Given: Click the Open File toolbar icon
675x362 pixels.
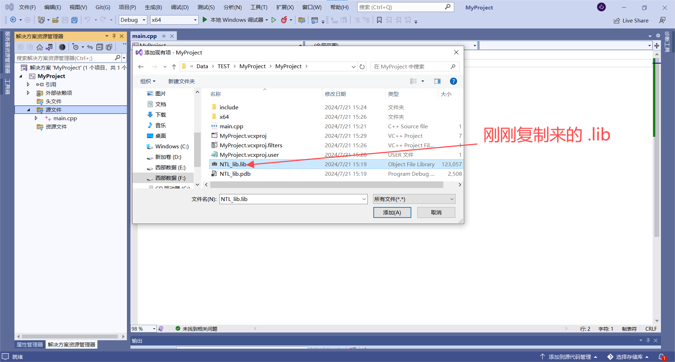Looking at the screenshot, I should pyautogui.click(x=55, y=20).
